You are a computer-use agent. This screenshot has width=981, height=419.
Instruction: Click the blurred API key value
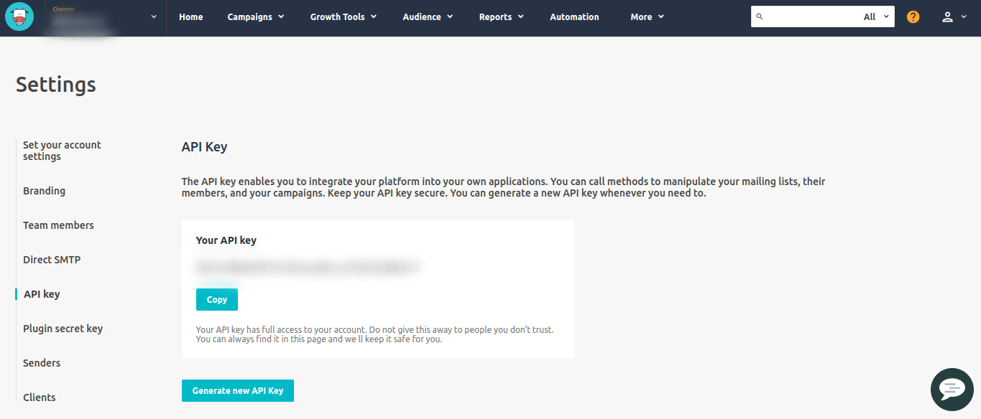[x=308, y=268]
